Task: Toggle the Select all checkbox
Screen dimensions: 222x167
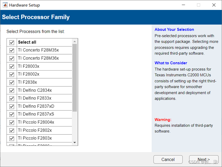Action: tap(12, 42)
